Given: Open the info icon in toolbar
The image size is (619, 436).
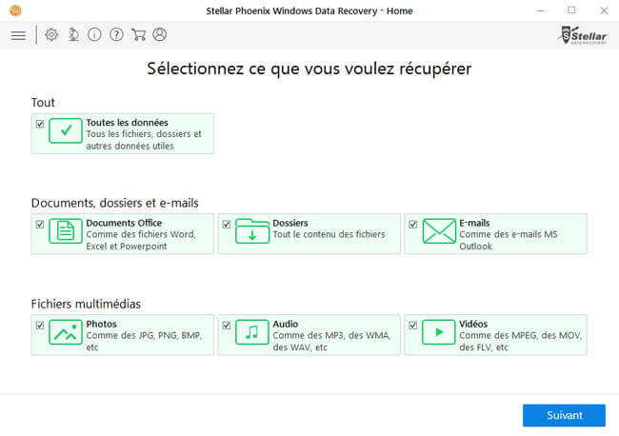Looking at the screenshot, I should click(94, 35).
